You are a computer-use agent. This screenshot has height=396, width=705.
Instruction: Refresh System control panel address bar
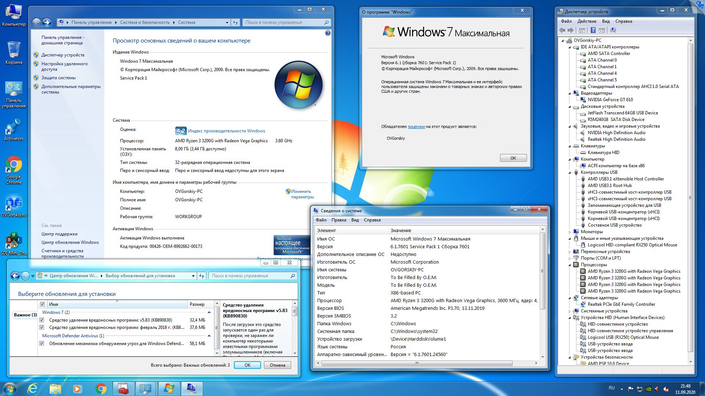click(x=236, y=22)
